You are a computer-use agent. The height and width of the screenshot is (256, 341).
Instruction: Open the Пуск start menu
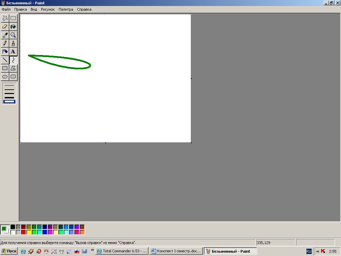(x=9, y=251)
